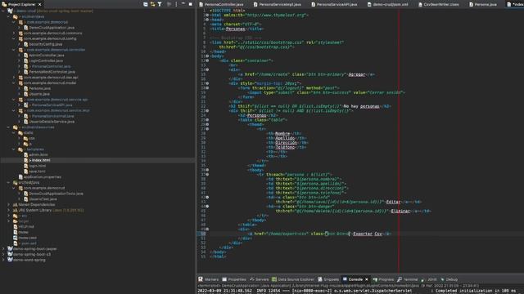Expand the JRE System Library node
The width and height of the screenshot is (524, 294).
coord(9,211)
